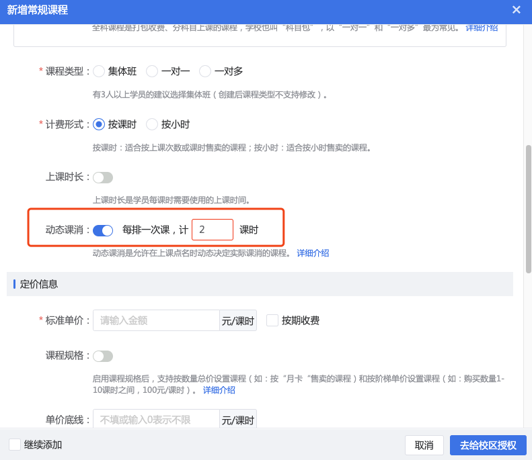Screen dimensions: 532x460
Task: Click the 去给校区授权 button
Action: click(x=488, y=445)
